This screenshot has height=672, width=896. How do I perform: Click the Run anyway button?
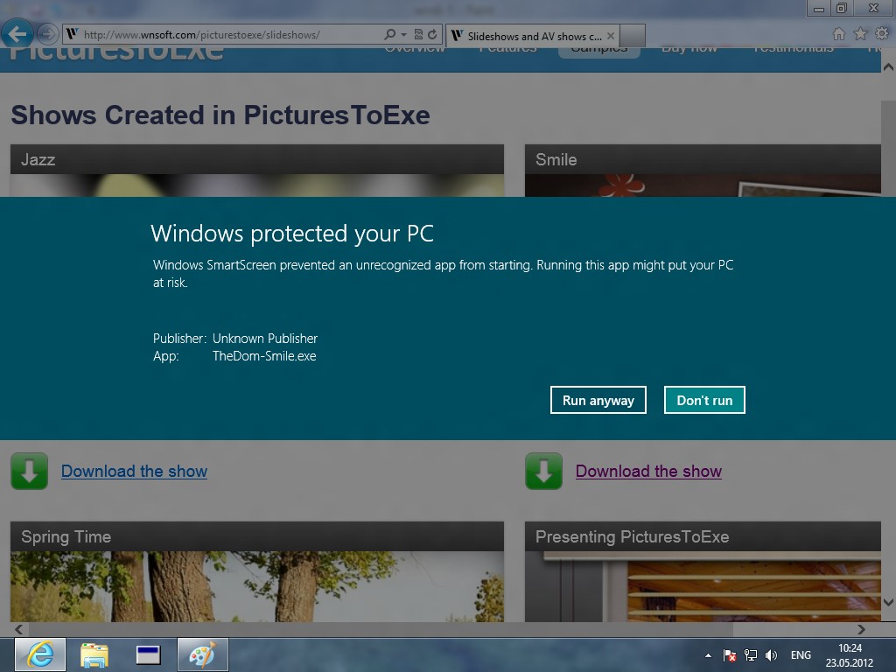pyautogui.click(x=598, y=400)
